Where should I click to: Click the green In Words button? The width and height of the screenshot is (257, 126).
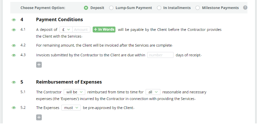104,30
